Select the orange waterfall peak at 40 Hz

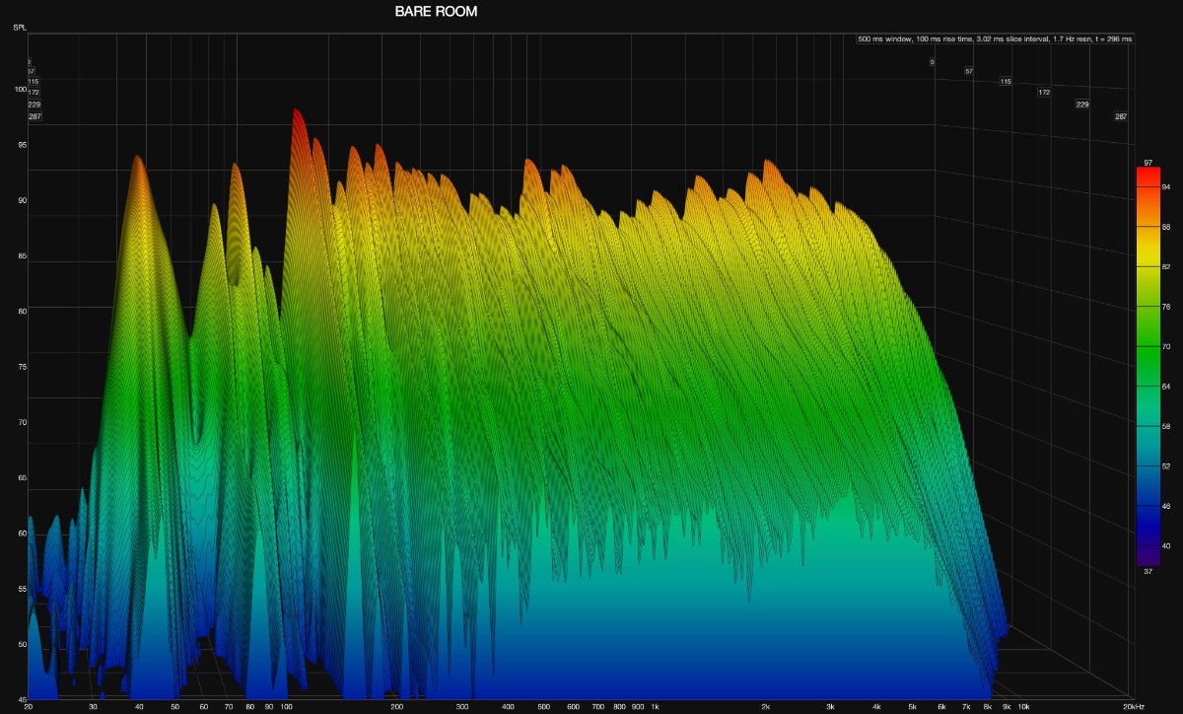pos(138,161)
